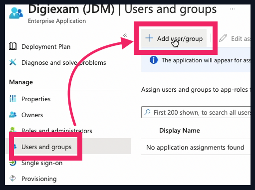Click the No application assignments found row
This screenshot has width=255, height=190.
(x=196, y=147)
